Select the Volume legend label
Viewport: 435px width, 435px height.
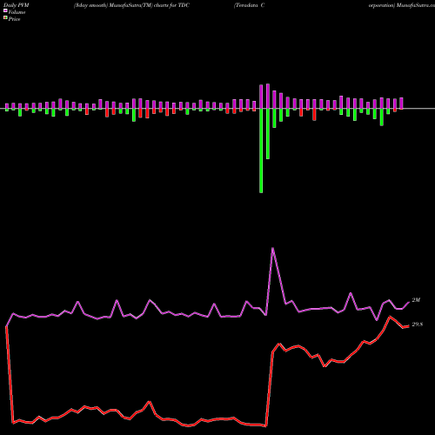point(17,12)
